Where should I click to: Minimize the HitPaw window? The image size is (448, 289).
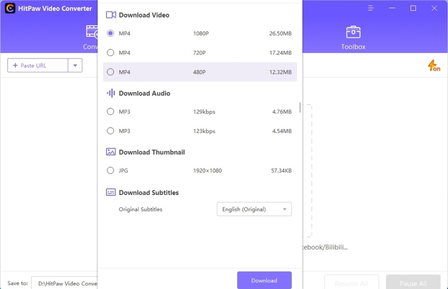coord(392,8)
